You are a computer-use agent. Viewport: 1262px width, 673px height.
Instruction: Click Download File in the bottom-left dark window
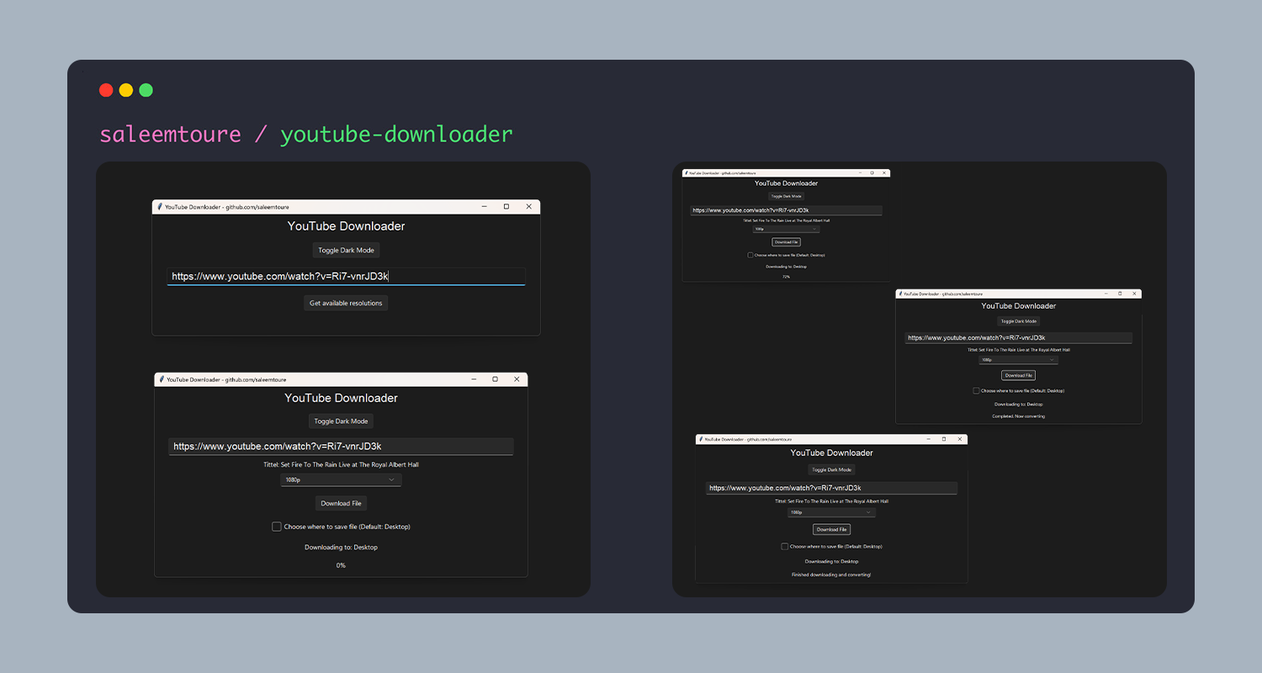coord(340,502)
